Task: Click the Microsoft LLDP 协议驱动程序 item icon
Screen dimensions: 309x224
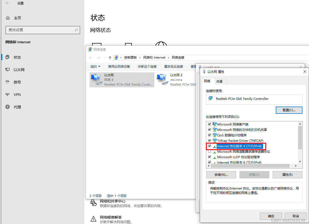Action: (214, 157)
